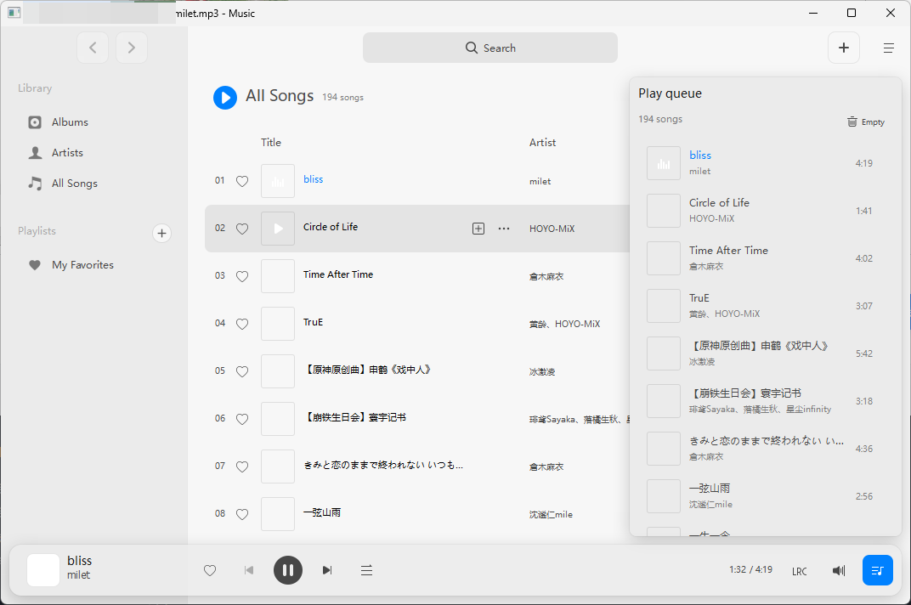Skip to the next track
Screen dimensions: 911x605
pos(327,571)
